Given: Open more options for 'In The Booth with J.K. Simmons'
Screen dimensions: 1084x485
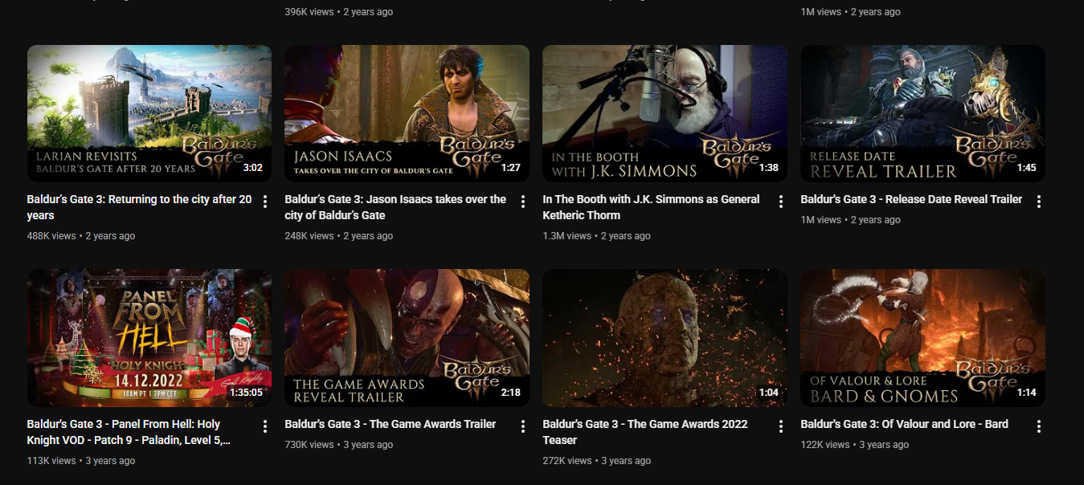Looking at the screenshot, I should 781,202.
